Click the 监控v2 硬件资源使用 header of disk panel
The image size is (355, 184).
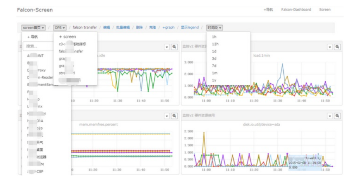tap(199, 115)
